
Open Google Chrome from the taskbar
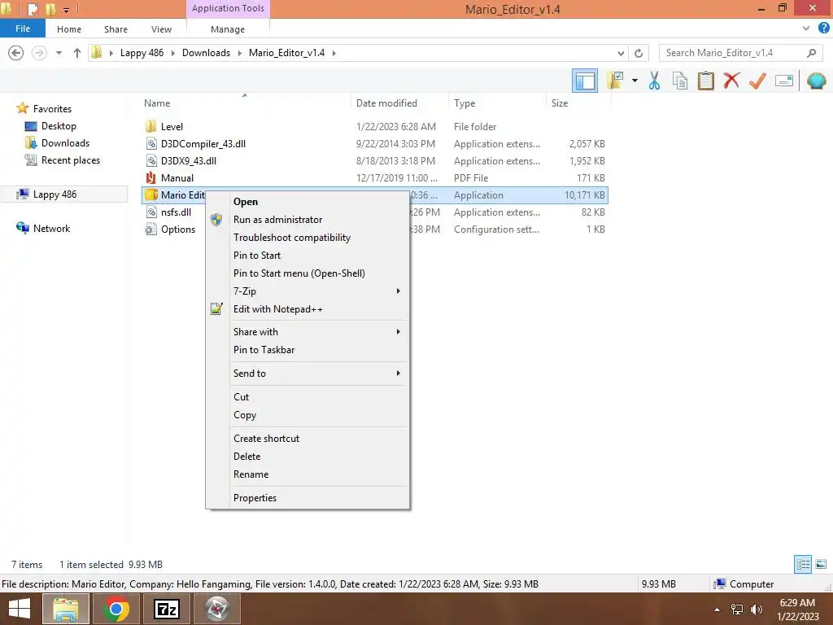tap(116, 609)
